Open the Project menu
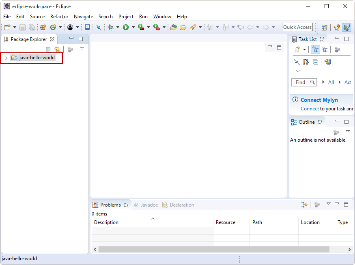This screenshot has width=355, height=265. (x=126, y=17)
